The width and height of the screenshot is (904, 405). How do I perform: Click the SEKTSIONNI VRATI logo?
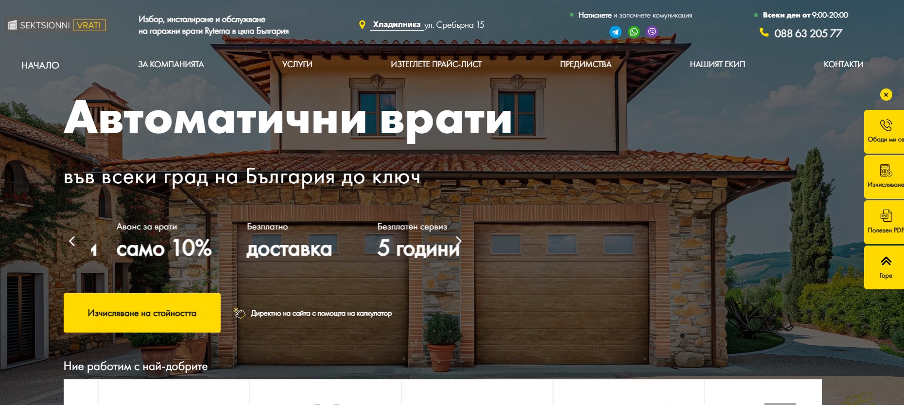(57, 25)
